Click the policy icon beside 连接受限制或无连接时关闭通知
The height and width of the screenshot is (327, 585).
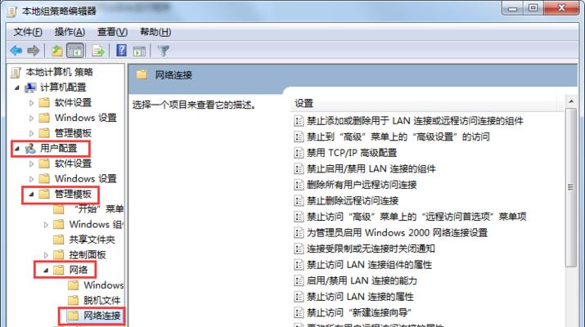[299, 249]
